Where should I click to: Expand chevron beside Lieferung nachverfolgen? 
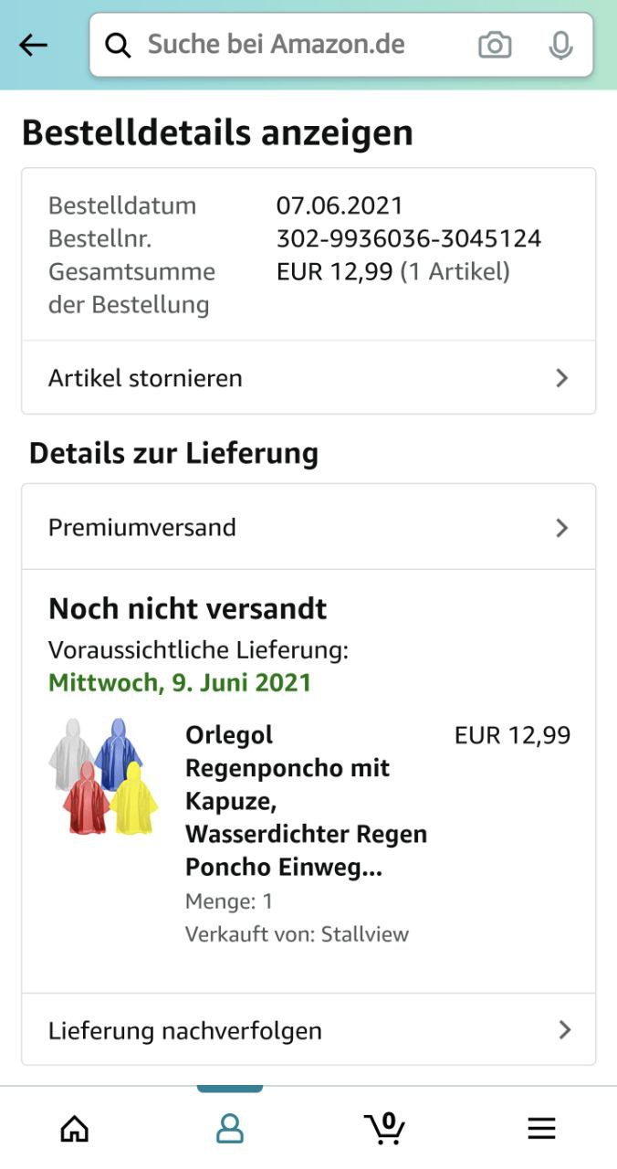point(565,1030)
